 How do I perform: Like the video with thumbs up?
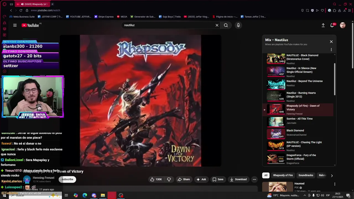(156, 179)
